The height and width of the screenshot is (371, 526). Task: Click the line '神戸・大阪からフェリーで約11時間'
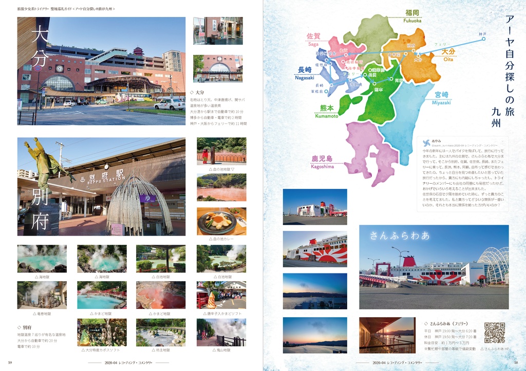218,124
